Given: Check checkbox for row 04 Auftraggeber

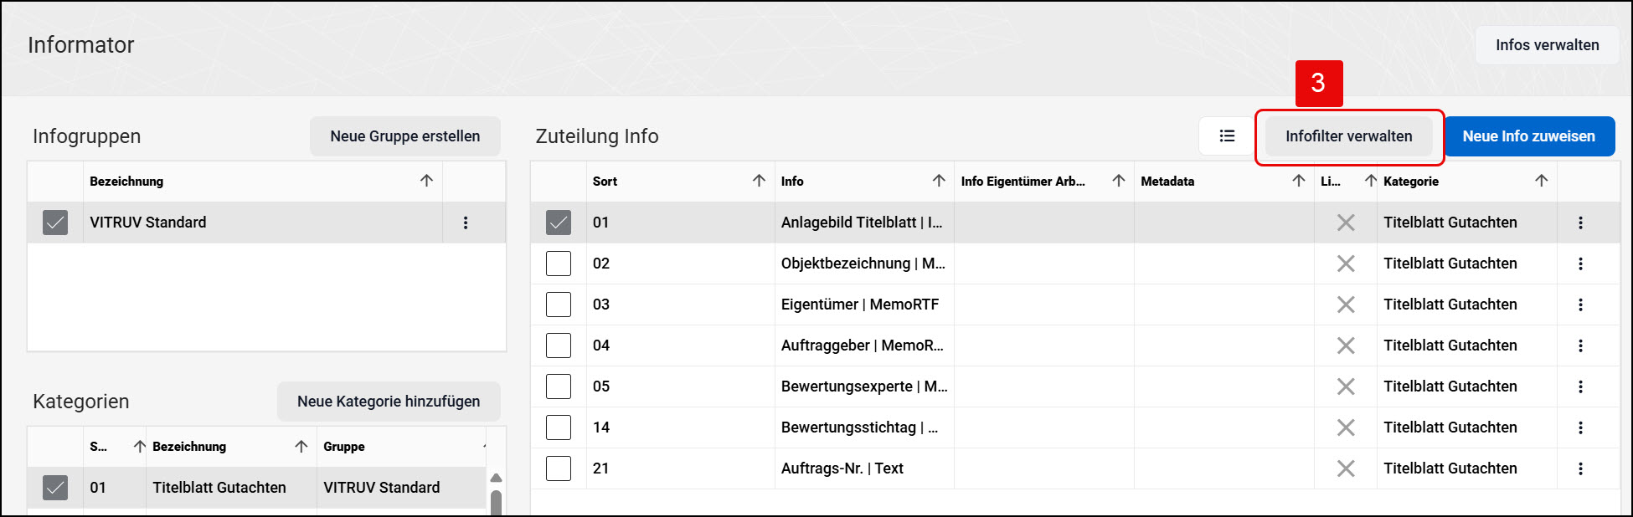Looking at the screenshot, I should tap(559, 346).
